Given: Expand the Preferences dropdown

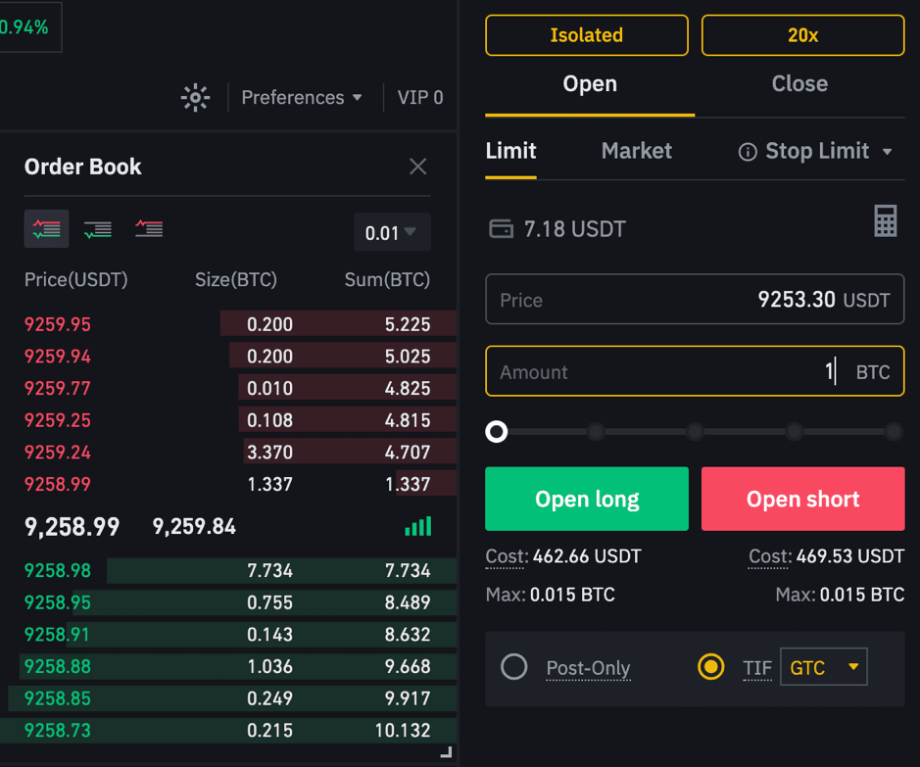Looking at the screenshot, I should (x=302, y=97).
